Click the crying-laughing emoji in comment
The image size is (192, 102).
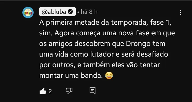tap(109, 75)
